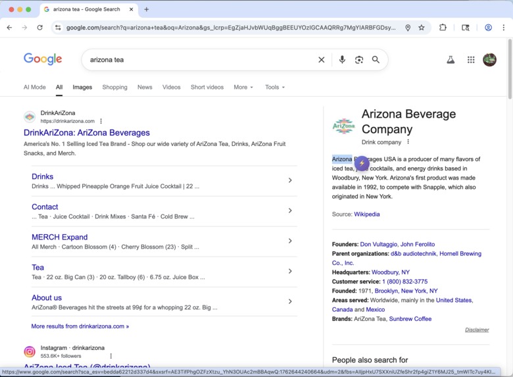513x377 pixels.
Task: Start voice search with microphone icon
Action: click(x=342, y=60)
